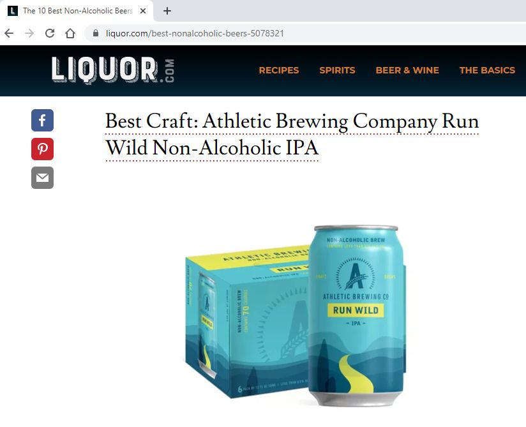The height and width of the screenshot is (427, 526).
Task: Open the Spirits menu
Action: coord(337,70)
